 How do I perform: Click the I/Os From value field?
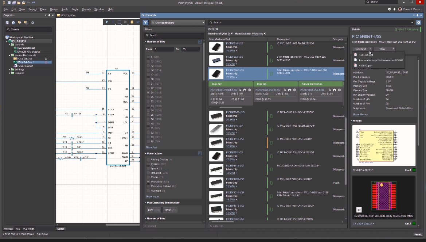(x=164, y=49)
